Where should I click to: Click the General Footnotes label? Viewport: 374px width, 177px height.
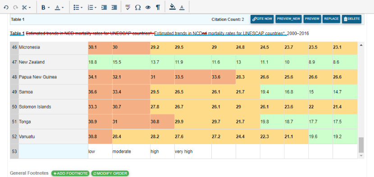29,173
